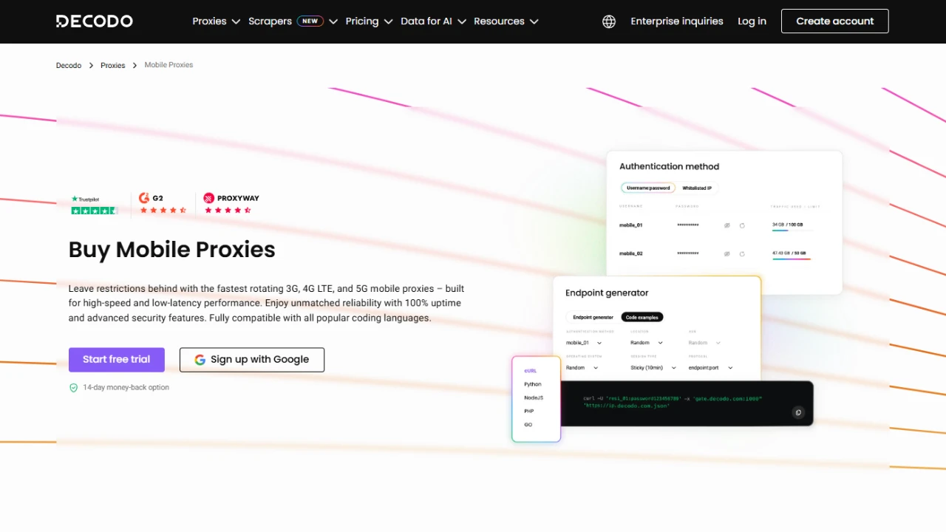Follow the Proxies breadcrumb link
The image size is (946, 532).
click(x=112, y=65)
